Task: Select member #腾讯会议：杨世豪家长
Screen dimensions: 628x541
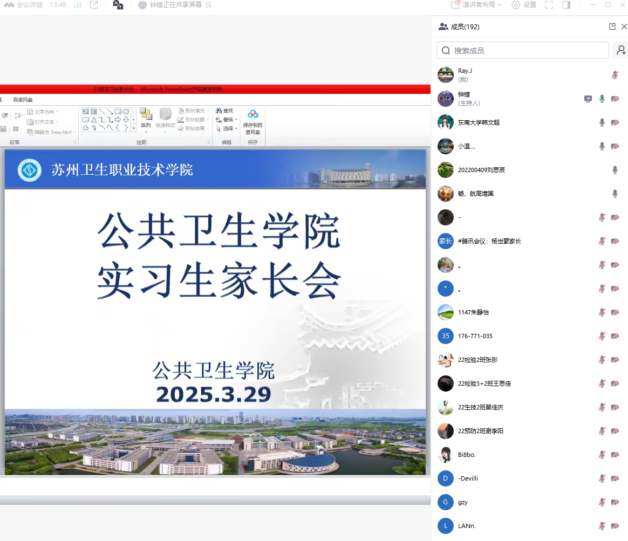Action: (529, 241)
